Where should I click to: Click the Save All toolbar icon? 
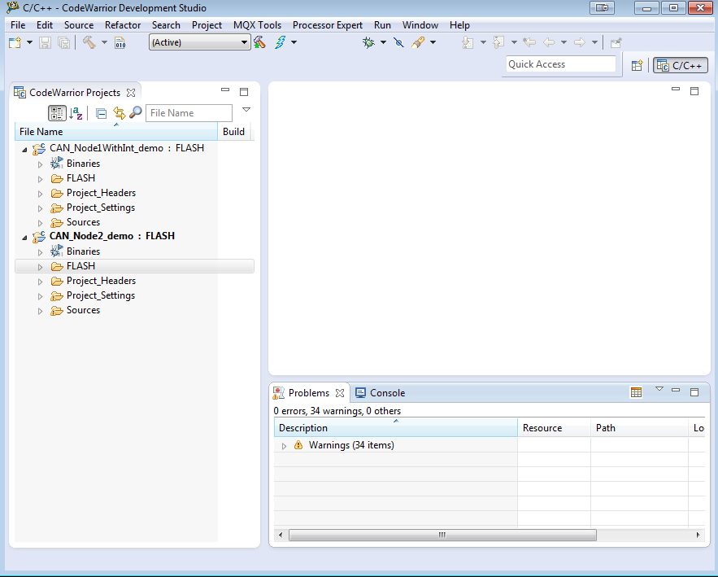[x=63, y=42]
